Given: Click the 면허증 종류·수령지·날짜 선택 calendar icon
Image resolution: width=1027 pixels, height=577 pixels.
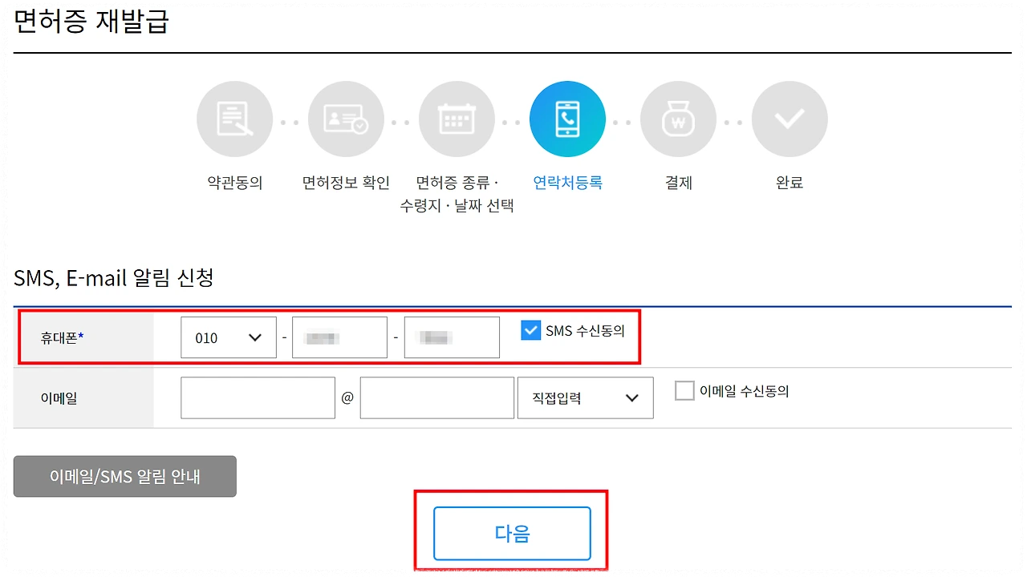Looking at the screenshot, I should [457, 118].
